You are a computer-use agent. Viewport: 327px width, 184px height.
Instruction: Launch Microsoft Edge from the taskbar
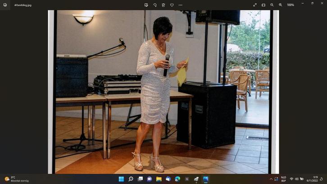[x=177, y=179]
